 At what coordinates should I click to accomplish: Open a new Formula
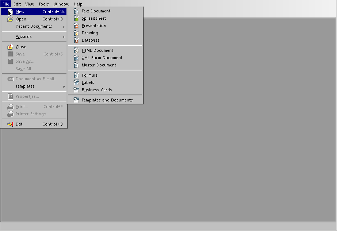click(x=105, y=75)
